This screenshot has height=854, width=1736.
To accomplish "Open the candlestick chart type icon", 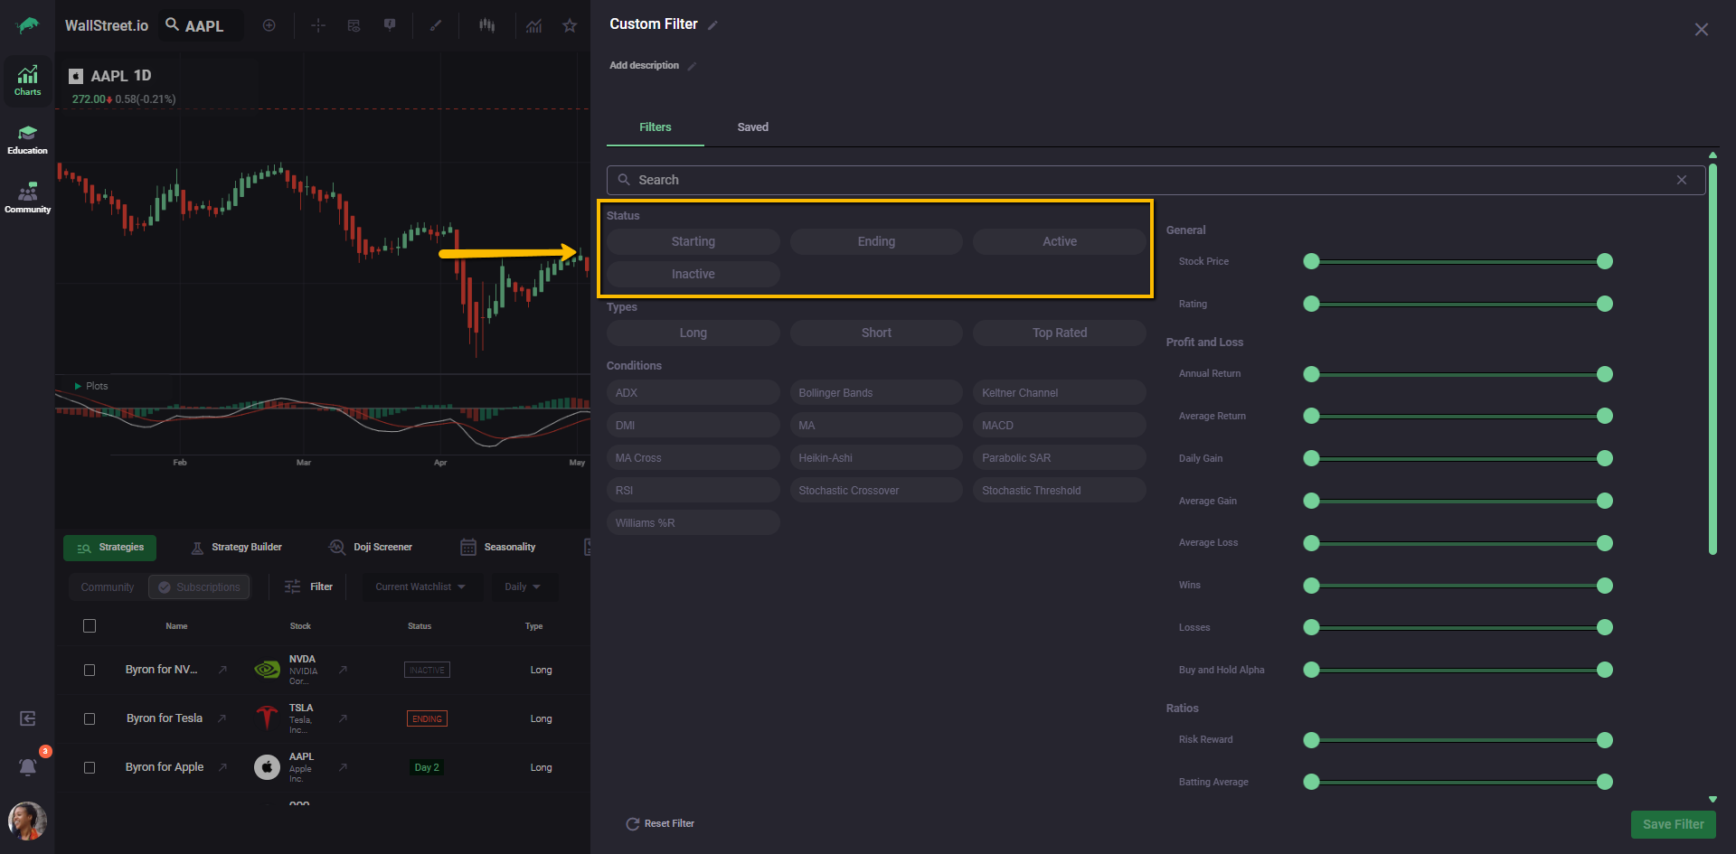I will tap(486, 25).
